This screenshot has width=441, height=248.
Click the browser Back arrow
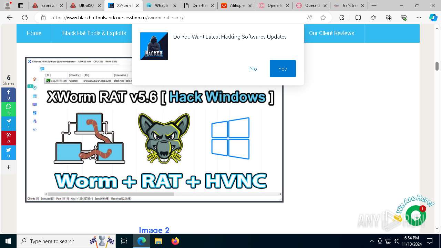tap(10, 18)
